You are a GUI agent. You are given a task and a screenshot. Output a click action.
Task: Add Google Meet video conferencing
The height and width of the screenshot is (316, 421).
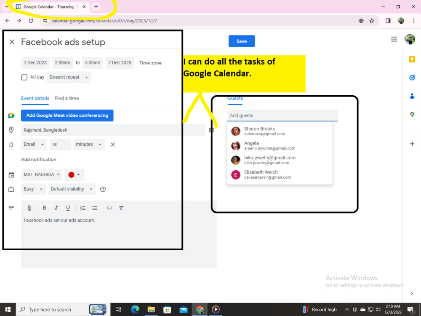pyautogui.click(x=67, y=115)
